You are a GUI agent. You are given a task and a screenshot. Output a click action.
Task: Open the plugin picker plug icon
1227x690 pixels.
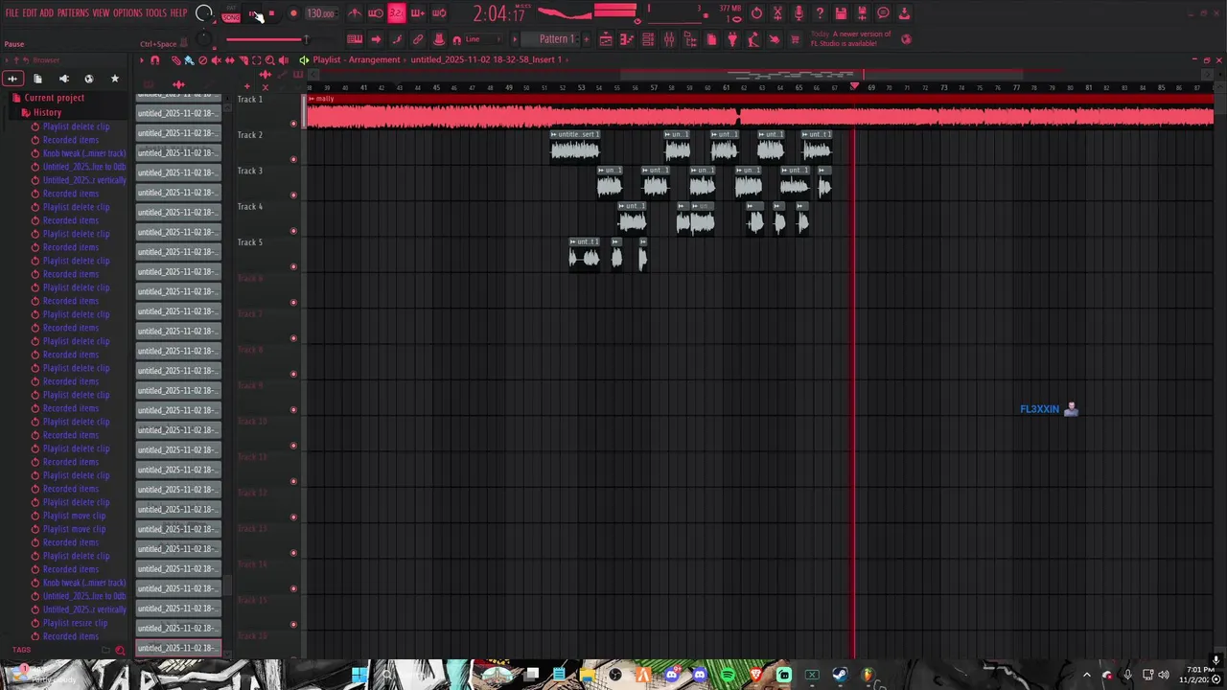[x=732, y=39]
